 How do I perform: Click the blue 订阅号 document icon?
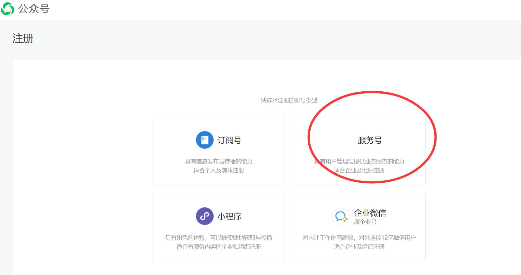pos(205,140)
